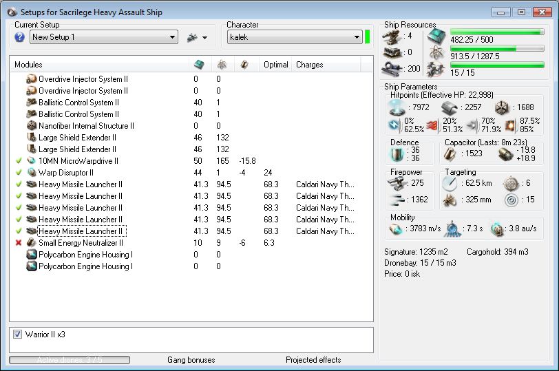Open Projected effects
Image resolution: width=559 pixels, height=371 pixels.
(313, 360)
